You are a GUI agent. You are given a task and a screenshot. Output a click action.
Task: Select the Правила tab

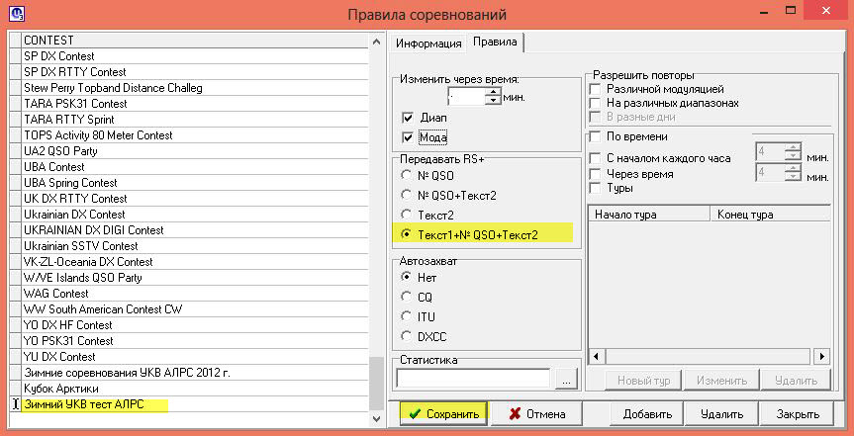click(x=495, y=42)
